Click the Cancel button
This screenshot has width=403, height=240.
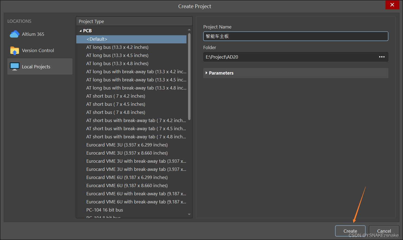[x=384, y=231]
